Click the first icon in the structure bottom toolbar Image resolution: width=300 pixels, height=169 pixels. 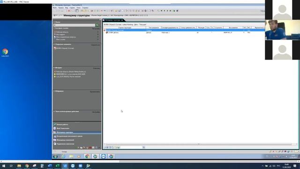point(105,147)
